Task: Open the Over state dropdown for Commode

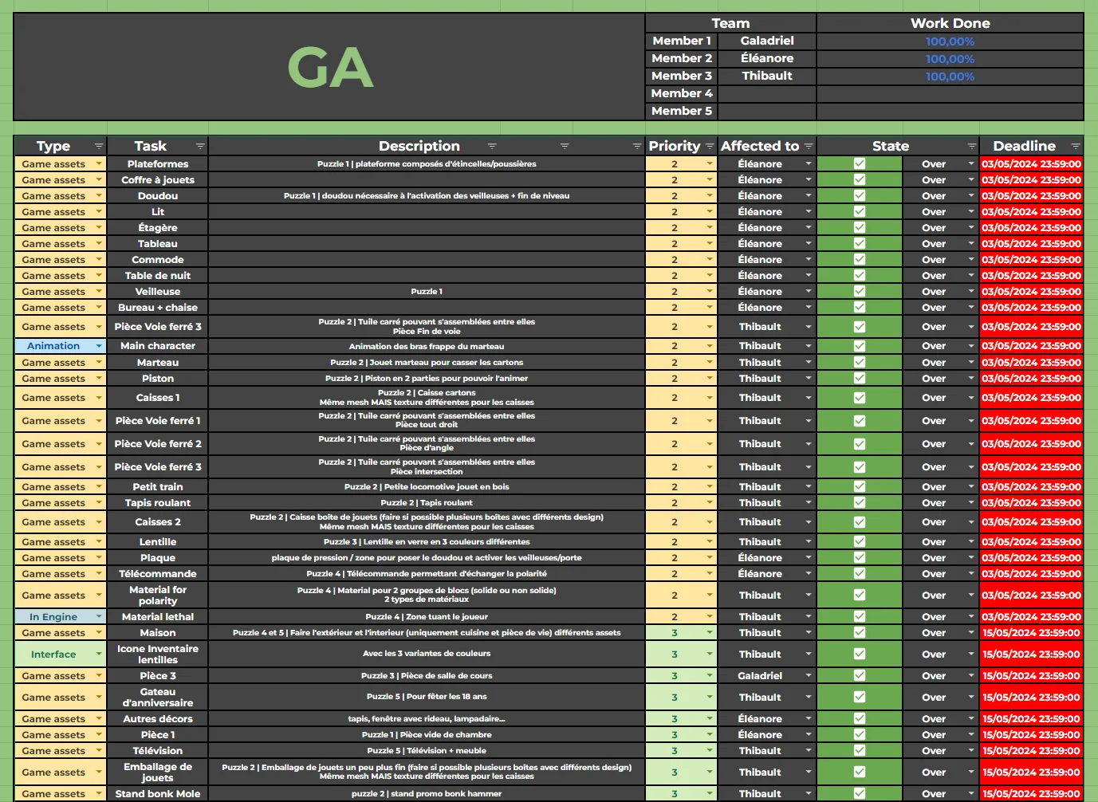Action: [971, 260]
